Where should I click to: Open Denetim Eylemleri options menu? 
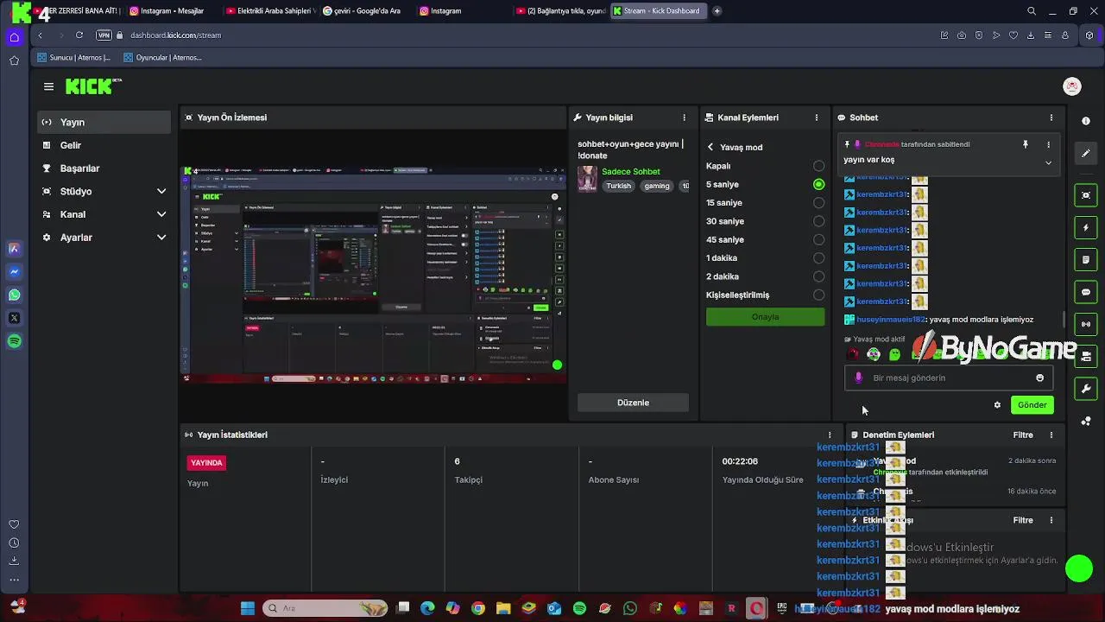tap(1051, 435)
